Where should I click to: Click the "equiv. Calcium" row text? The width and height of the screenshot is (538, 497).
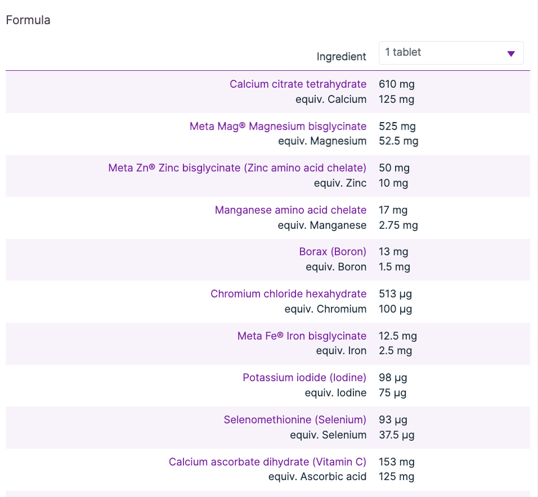(331, 100)
